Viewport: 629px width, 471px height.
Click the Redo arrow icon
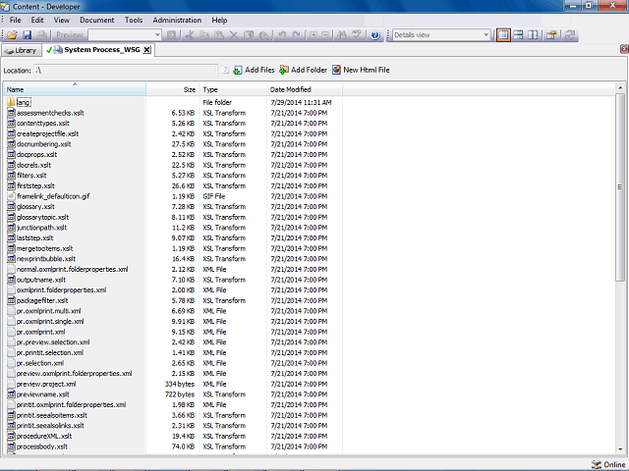point(297,35)
